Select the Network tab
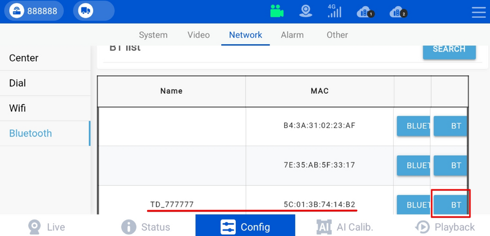Screen dimensions: 490x236 tap(246, 35)
